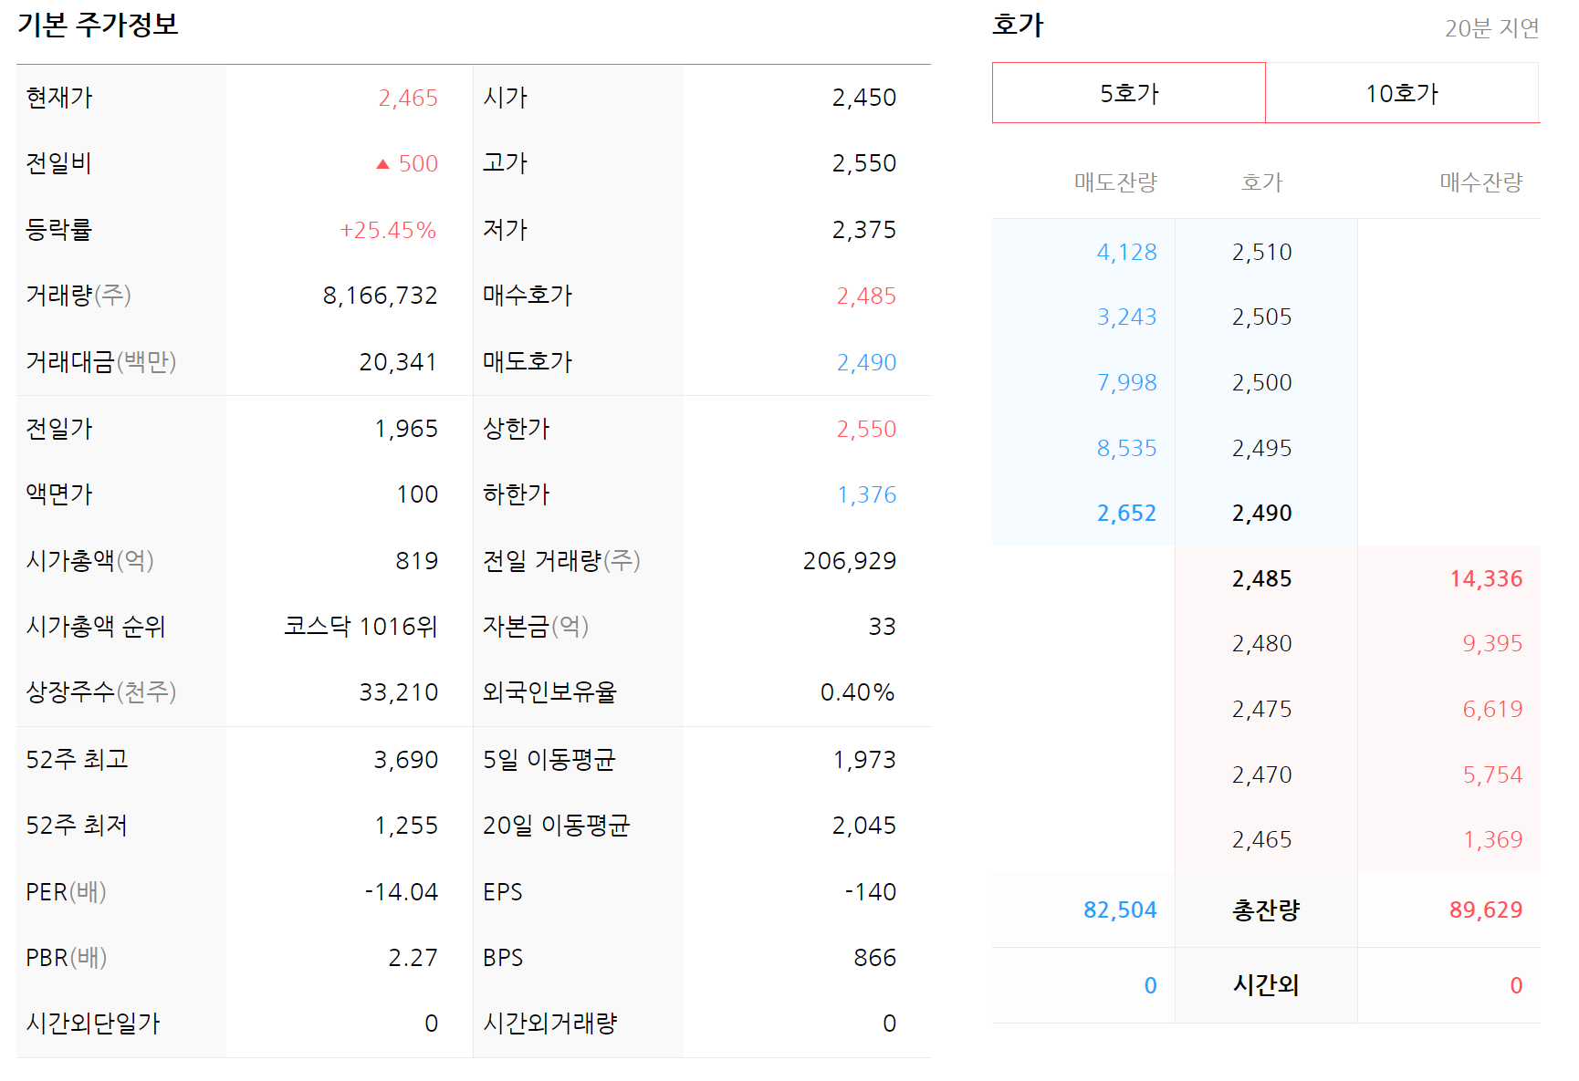Click the 전일비 change value 500
1579x1081 pixels.
coord(418,163)
